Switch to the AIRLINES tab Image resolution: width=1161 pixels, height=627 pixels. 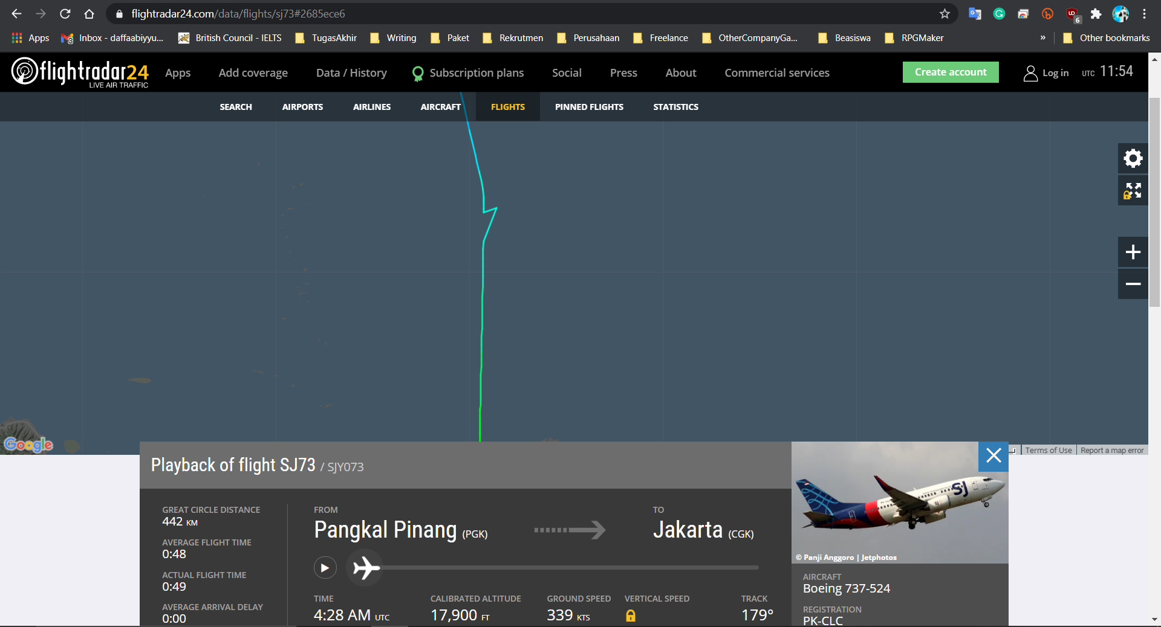[372, 107]
